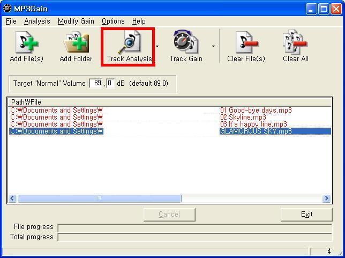
Task: Expand the Track Gain dropdown arrow
Action: pyautogui.click(x=213, y=46)
